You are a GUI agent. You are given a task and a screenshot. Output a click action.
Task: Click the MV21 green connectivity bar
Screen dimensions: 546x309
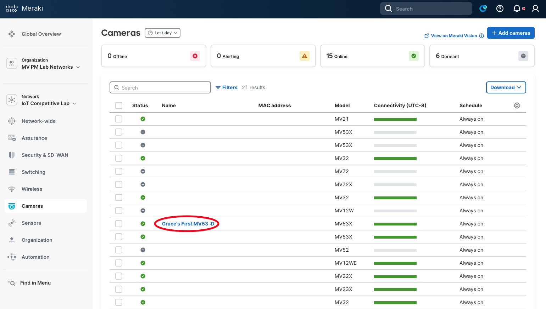pos(395,119)
